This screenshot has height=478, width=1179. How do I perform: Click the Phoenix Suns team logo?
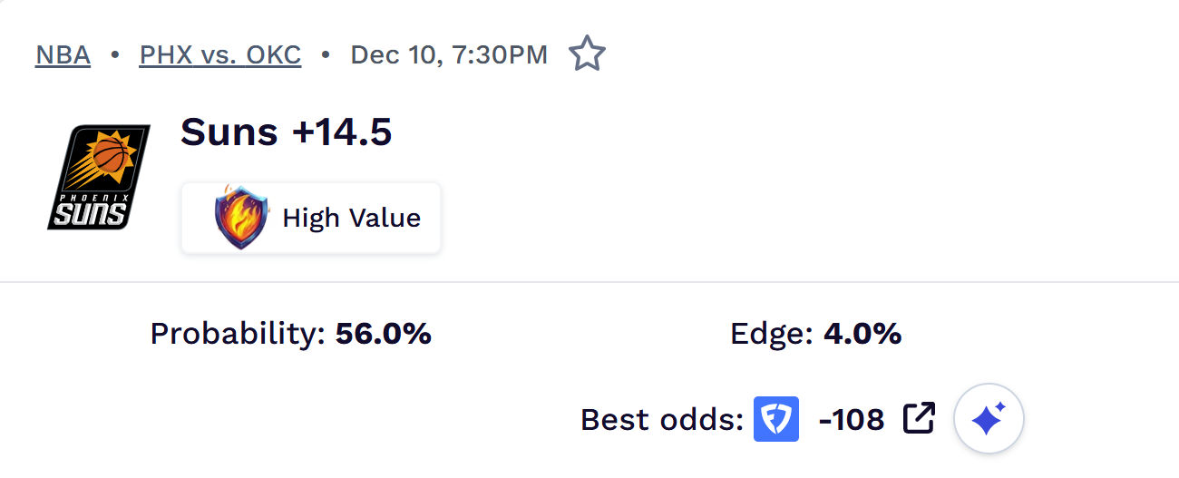pyautogui.click(x=99, y=177)
